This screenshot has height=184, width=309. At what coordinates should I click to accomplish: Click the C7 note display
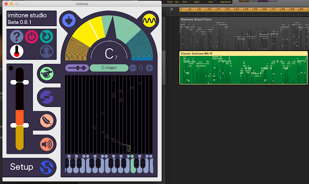[x=111, y=54]
